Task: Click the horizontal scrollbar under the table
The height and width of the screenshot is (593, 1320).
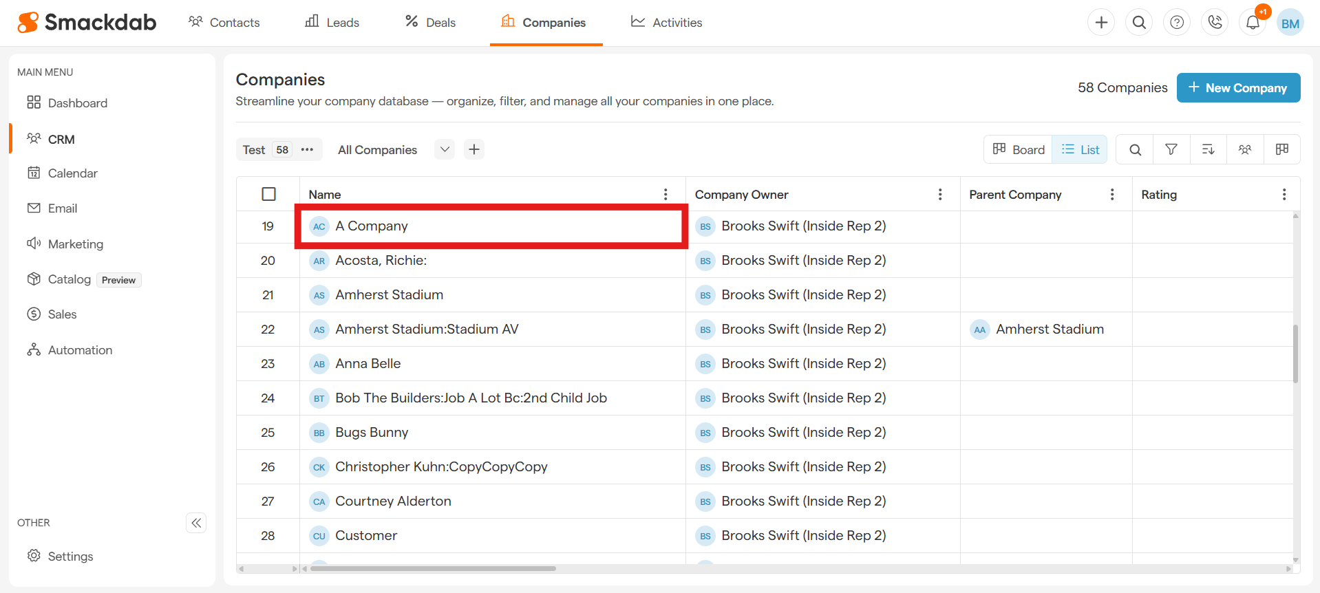Action: pyautogui.click(x=433, y=568)
